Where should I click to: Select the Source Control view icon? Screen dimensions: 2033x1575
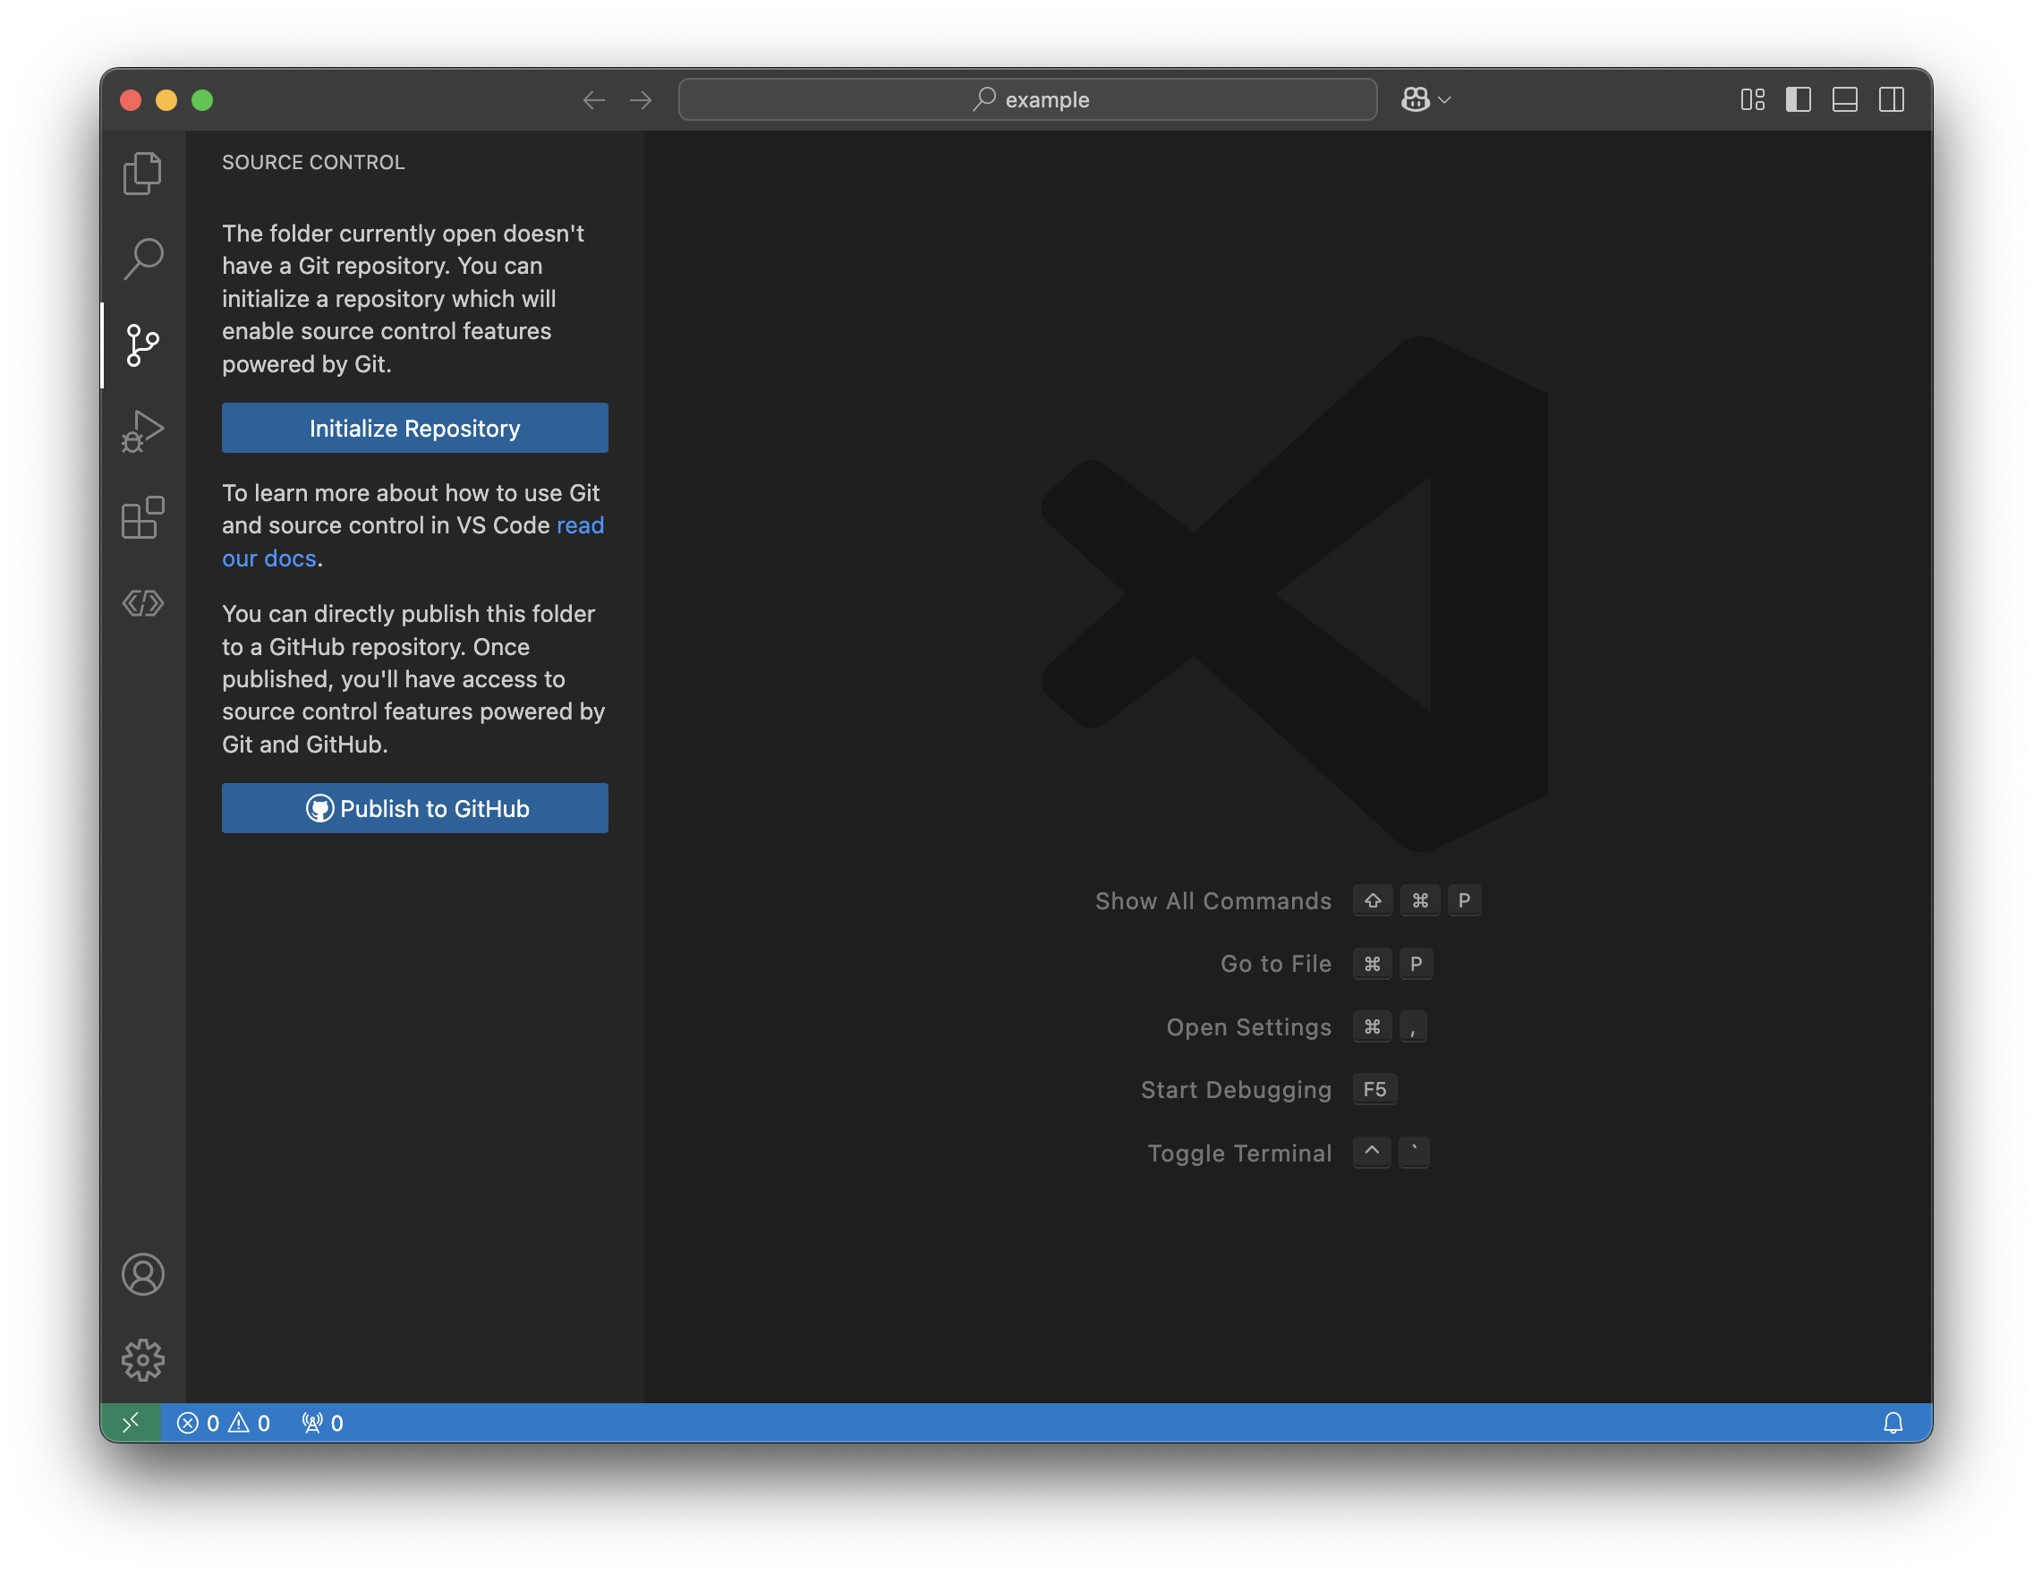tap(142, 345)
